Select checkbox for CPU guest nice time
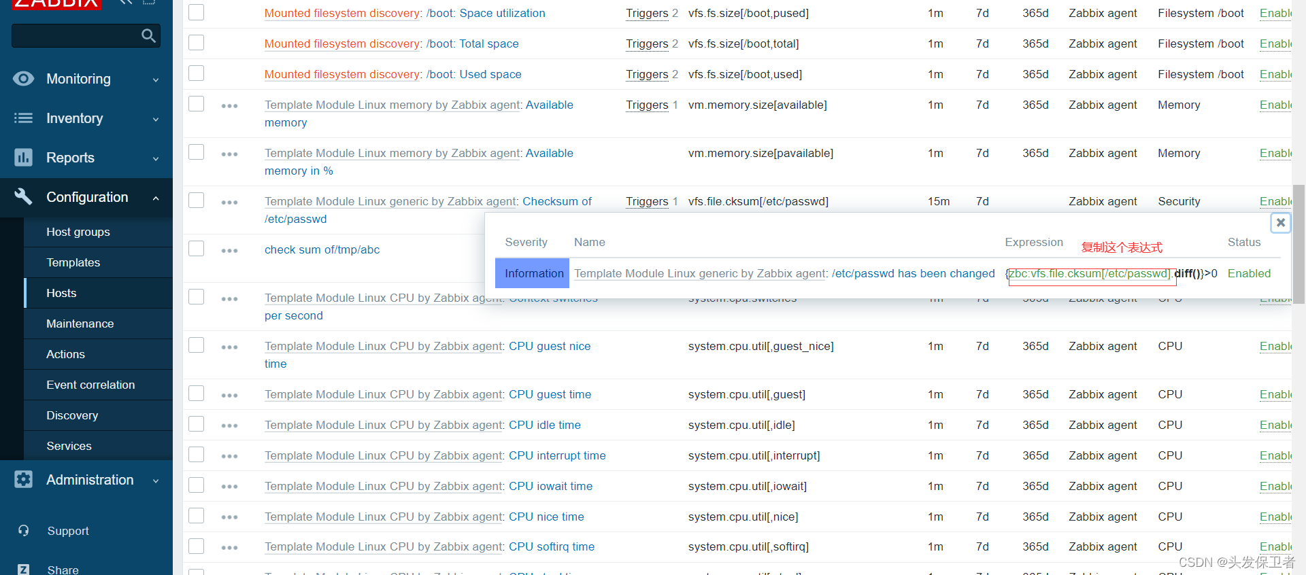The height and width of the screenshot is (575, 1306). coord(196,345)
